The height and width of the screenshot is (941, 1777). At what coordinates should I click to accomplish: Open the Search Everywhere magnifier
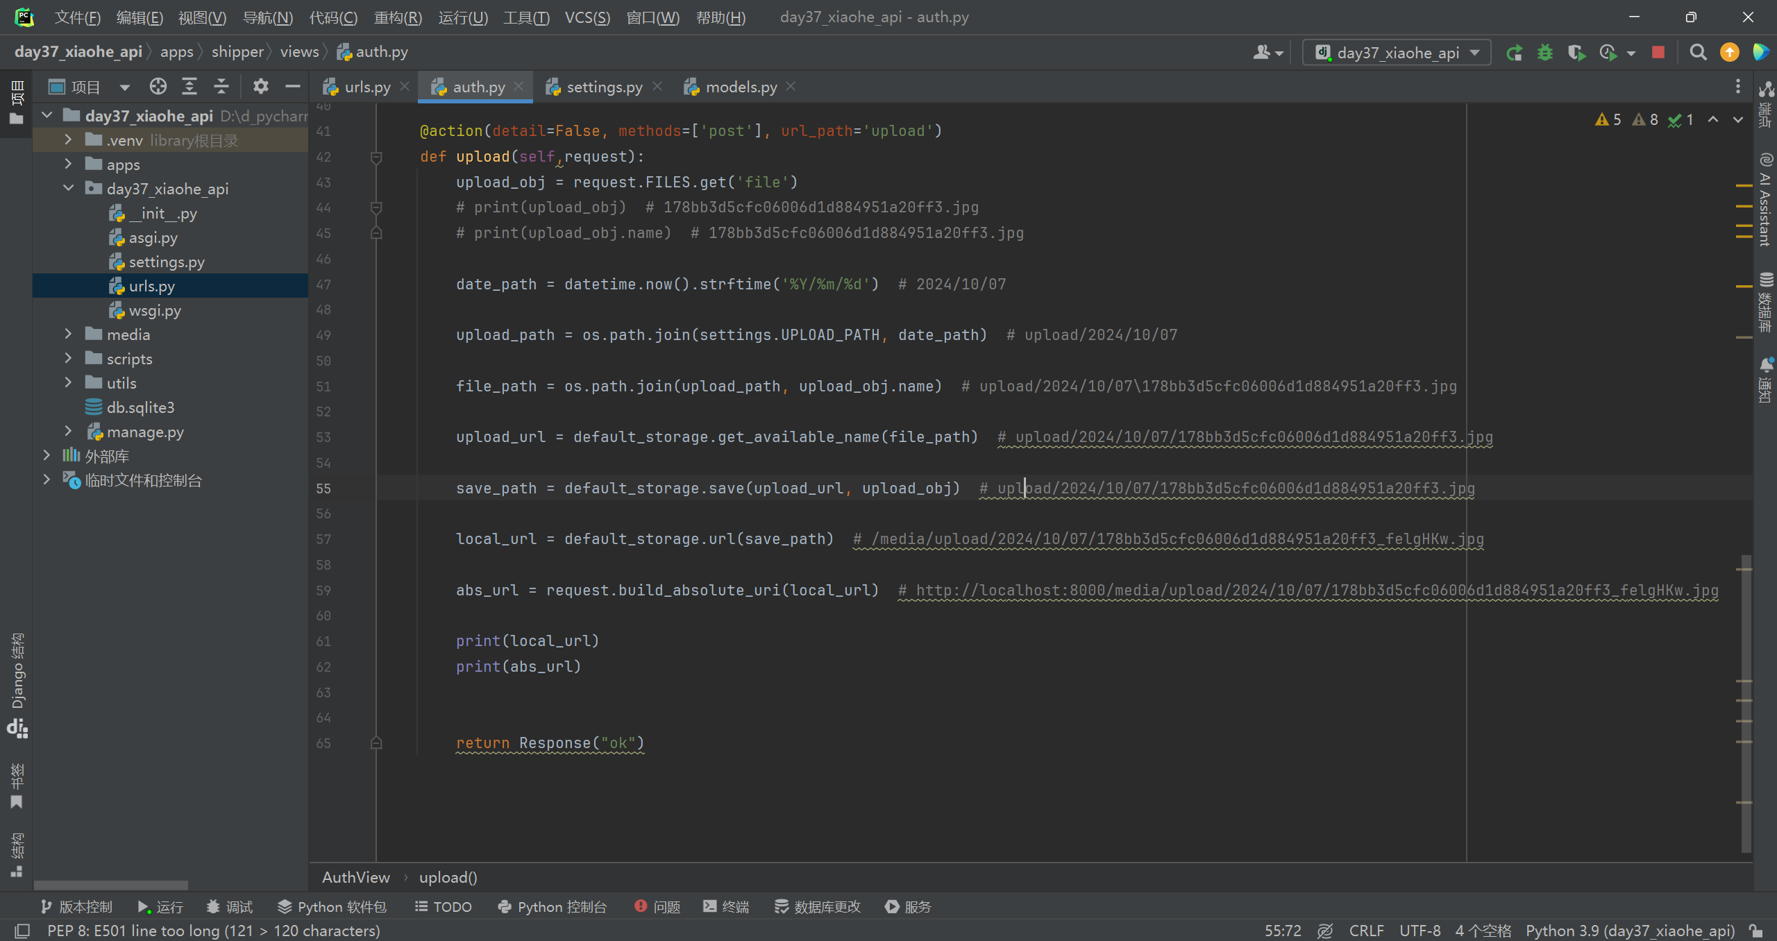(1698, 53)
